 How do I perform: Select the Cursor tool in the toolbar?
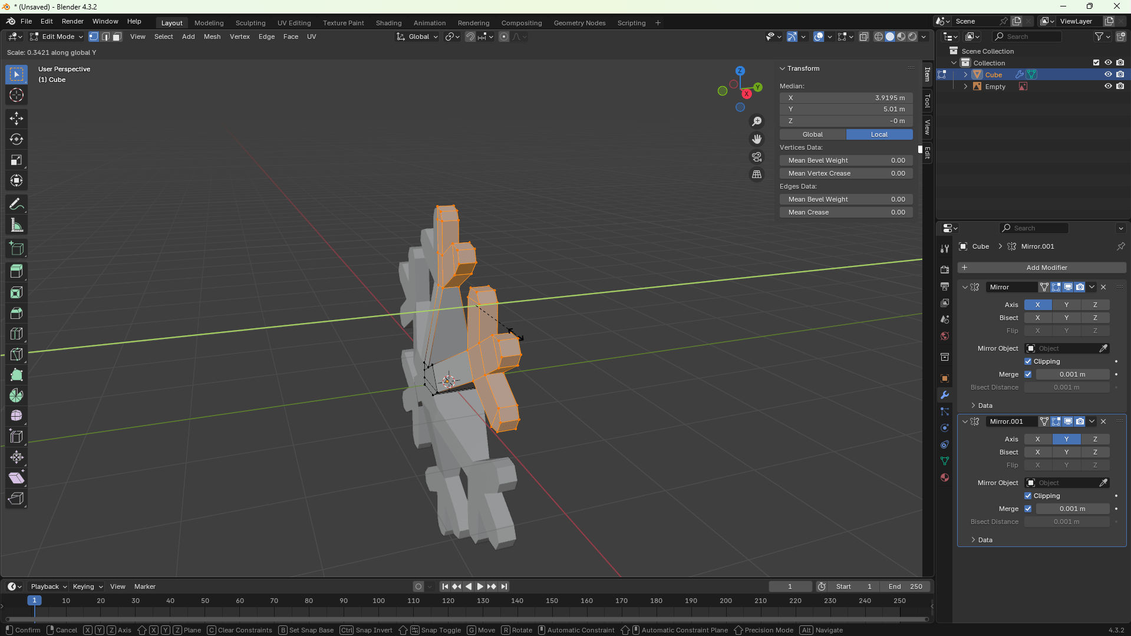tap(17, 95)
